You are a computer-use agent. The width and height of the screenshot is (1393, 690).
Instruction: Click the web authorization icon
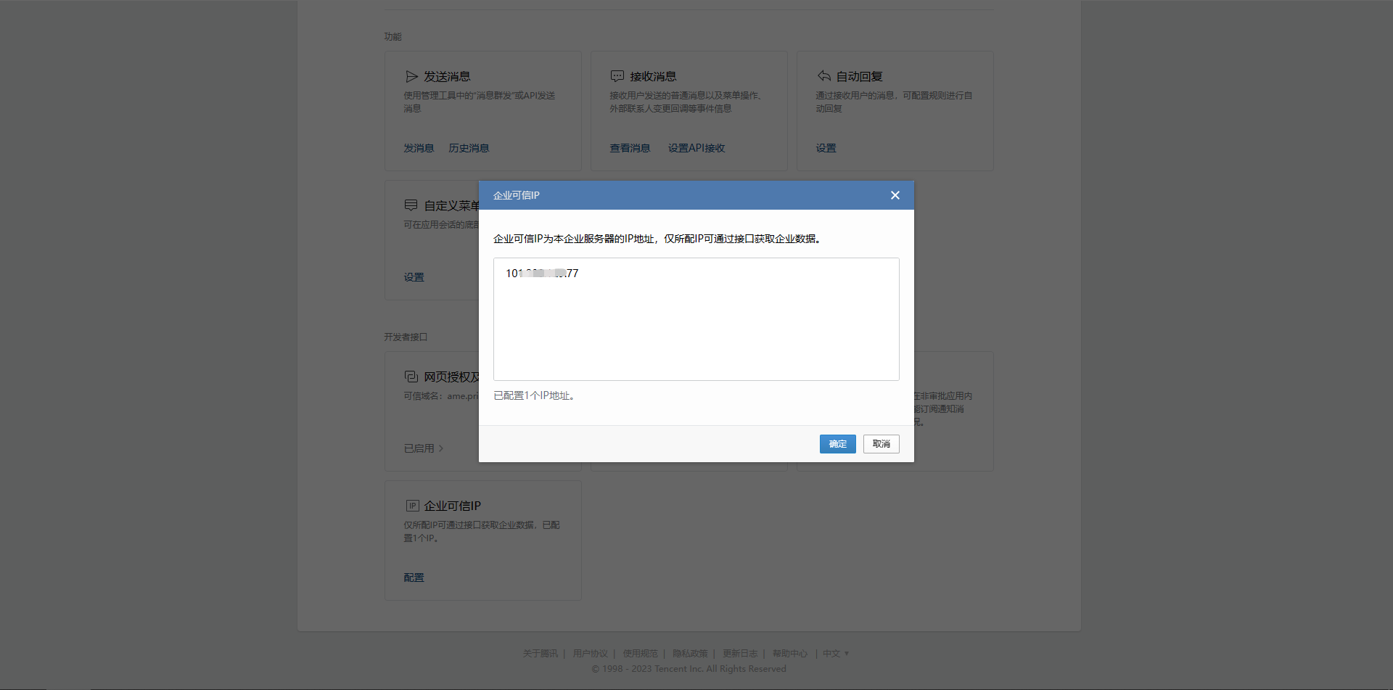411,377
